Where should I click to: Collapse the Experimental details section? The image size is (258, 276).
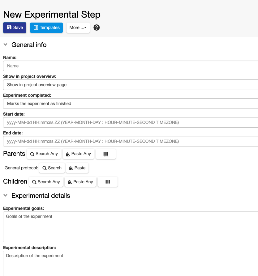[6, 196]
